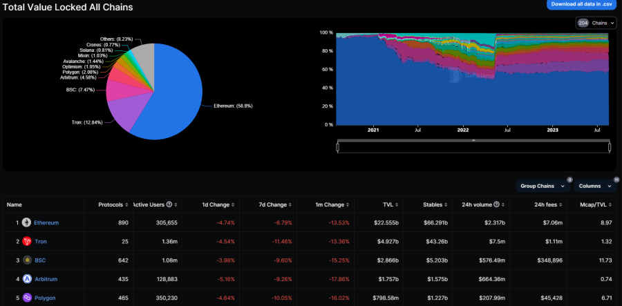Screen dimensions: 622x306
Task: Click sort arrows on 24h volume column
Action: pyautogui.click(x=503, y=205)
